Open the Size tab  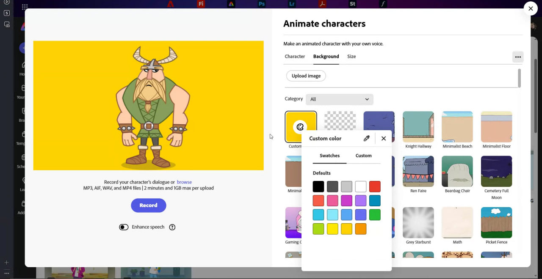pyautogui.click(x=351, y=57)
